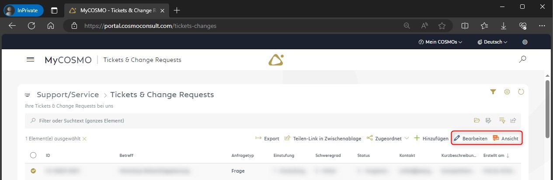The height and width of the screenshot is (180, 553).
Task: Click the filter funnel icon
Action: (493, 92)
